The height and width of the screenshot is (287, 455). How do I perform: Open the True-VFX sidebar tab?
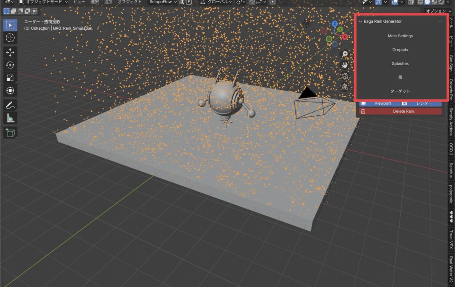451,240
